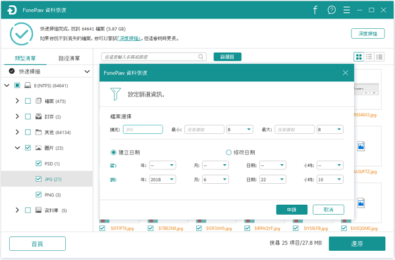The height and width of the screenshot is (260, 395).
Task: Uncheck $I9TIP76.jpg file checkbox
Action: (102, 228)
